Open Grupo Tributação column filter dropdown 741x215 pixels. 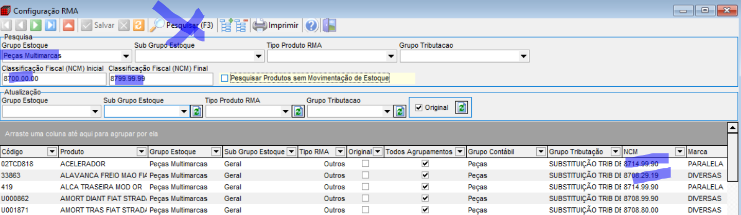coord(615,152)
